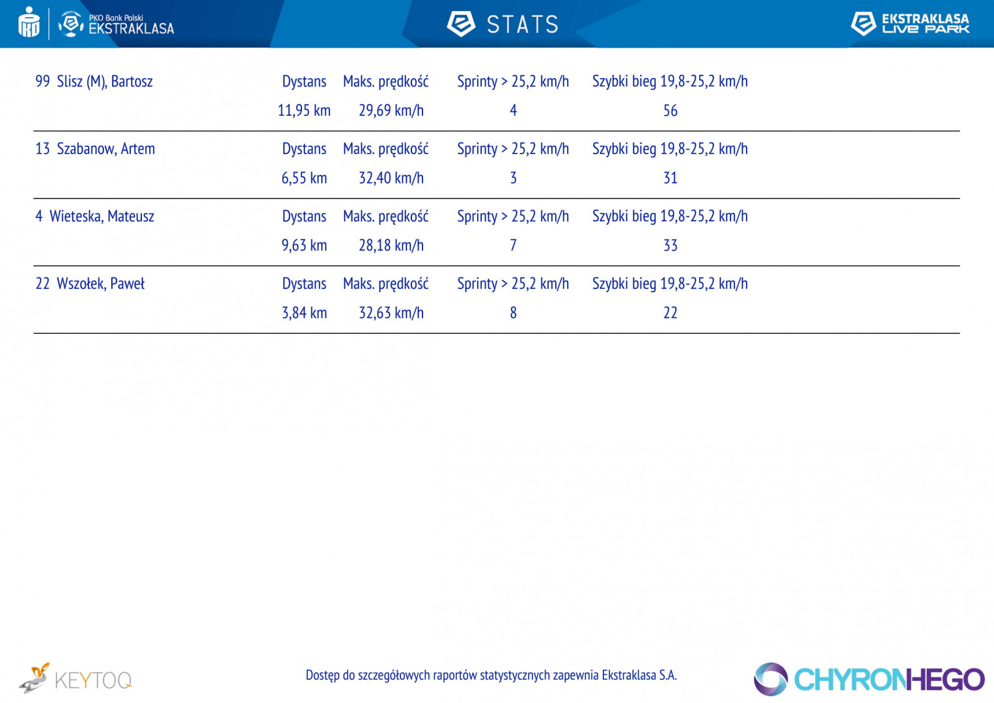Viewport: 994px width, 703px height.
Task: Click fast run value 31
Action: (x=670, y=178)
